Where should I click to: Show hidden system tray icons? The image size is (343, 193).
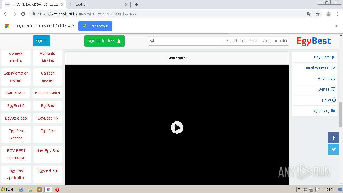[x=299, y=190]
